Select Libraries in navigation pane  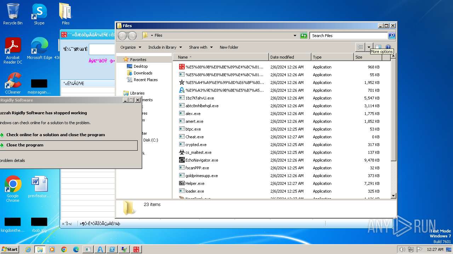pyautogui.click(x=137, y=93)
